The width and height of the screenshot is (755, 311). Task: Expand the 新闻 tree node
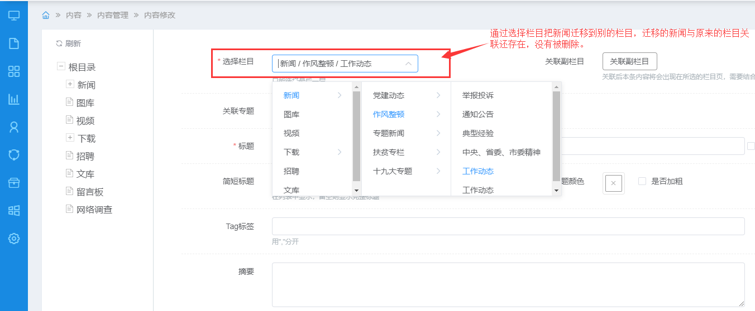(x=70, y=84)
